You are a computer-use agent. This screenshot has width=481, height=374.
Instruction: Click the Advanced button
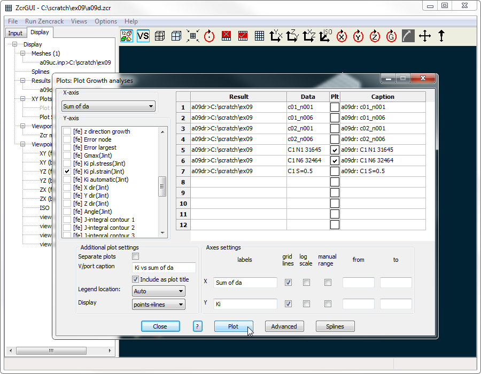coord(284,326)
